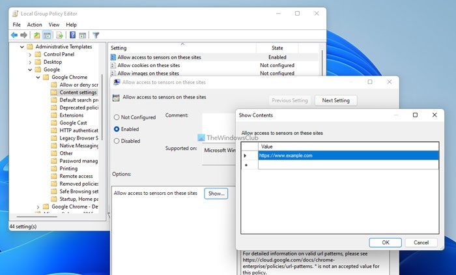This screenshot has height=275, width=456.
Task: Click the Next Setting button
Action: (336, 100)
